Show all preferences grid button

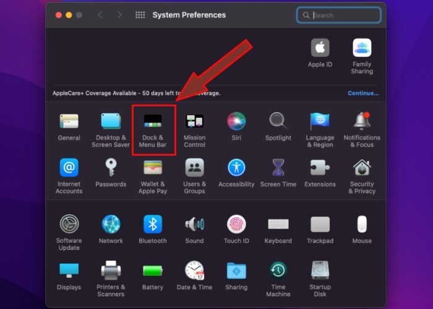[140, 15]
